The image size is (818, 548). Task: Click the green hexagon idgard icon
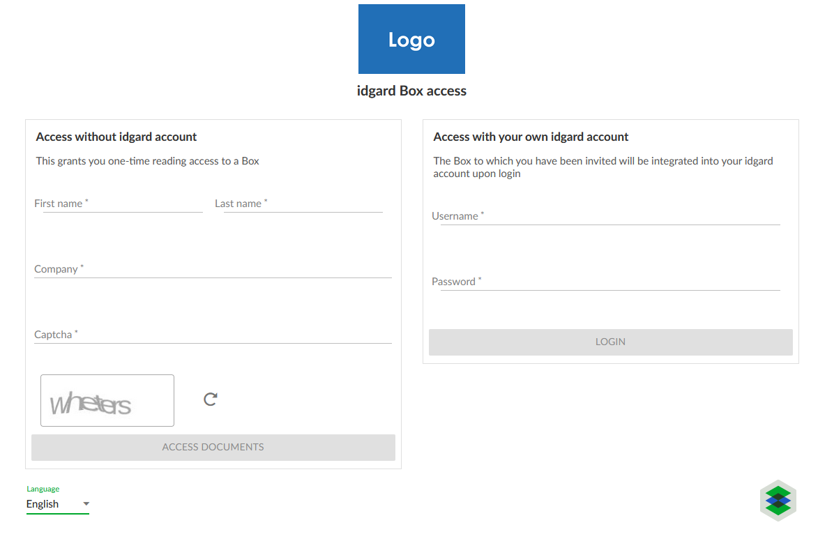(778, 501)
